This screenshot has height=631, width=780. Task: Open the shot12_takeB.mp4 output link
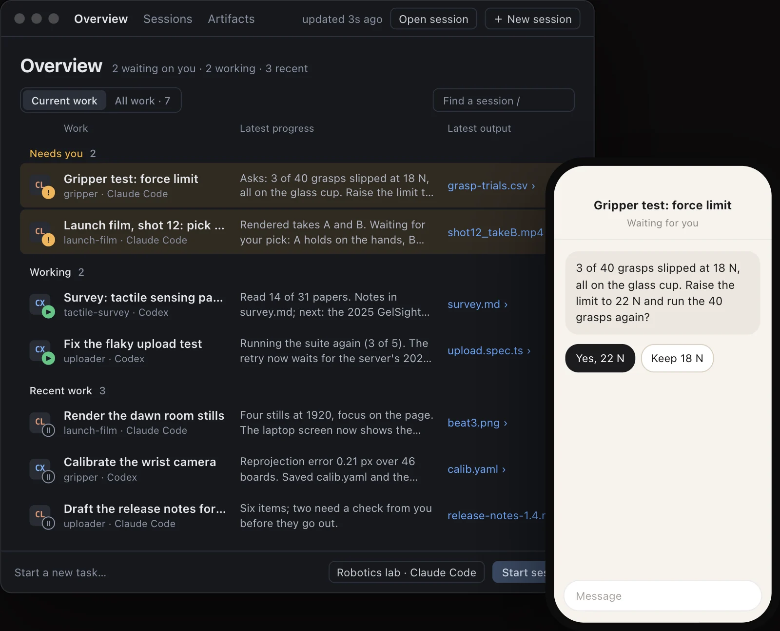495,232
